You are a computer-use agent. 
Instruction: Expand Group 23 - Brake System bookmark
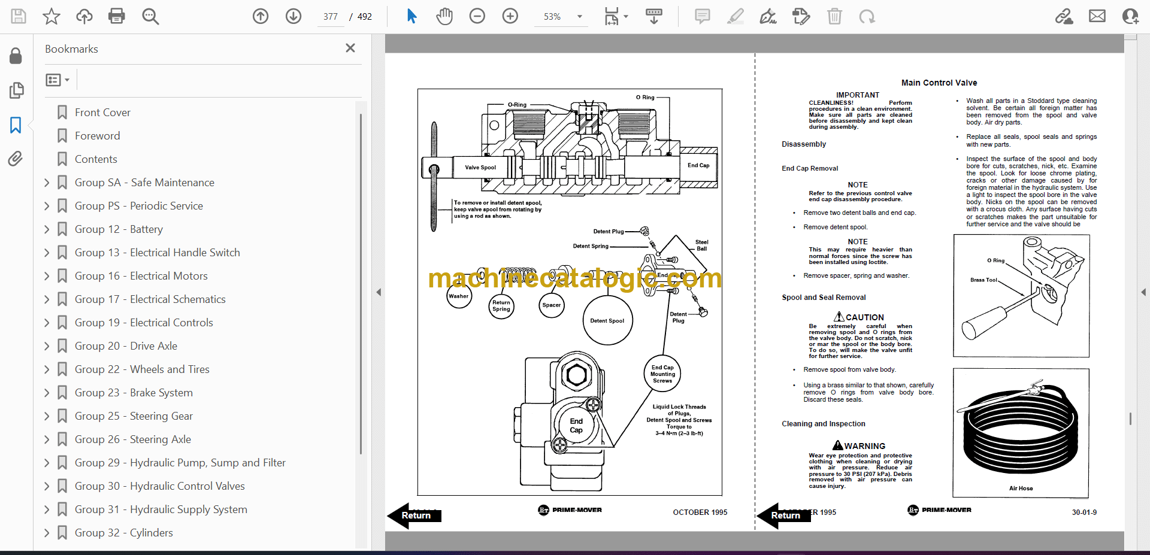pos(47,393)
